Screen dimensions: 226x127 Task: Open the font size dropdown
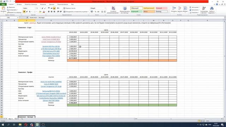pos(40,8)
